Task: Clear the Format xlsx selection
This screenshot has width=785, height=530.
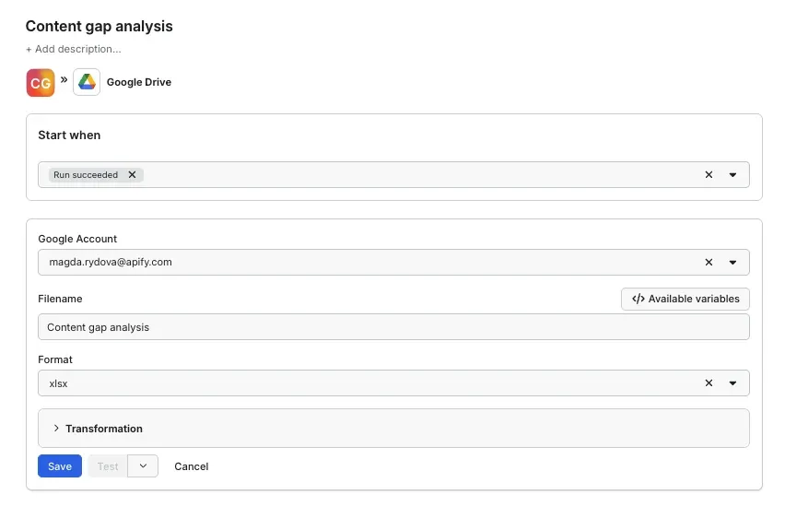Action: click(709, 383)
